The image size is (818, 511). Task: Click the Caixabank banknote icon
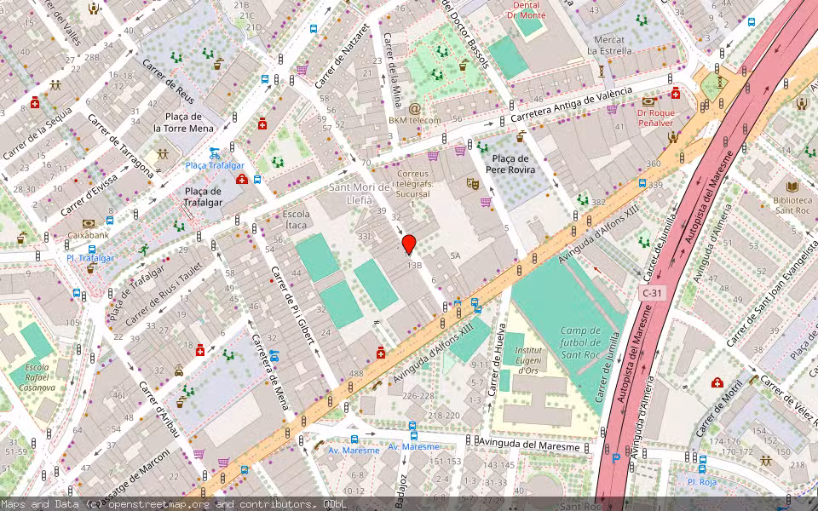tap(89, 222)
